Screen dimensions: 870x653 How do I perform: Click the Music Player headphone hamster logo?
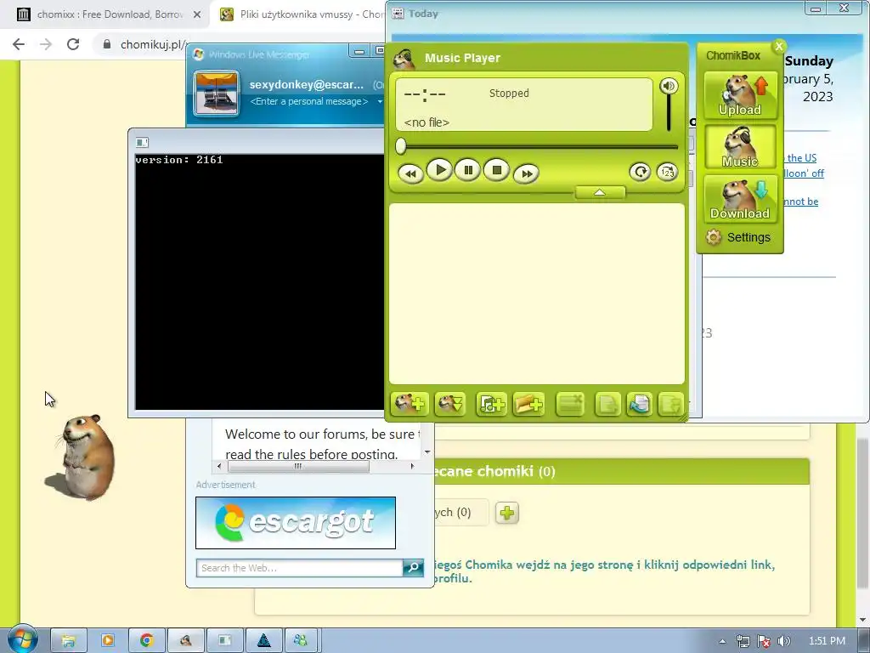[404, 58]
